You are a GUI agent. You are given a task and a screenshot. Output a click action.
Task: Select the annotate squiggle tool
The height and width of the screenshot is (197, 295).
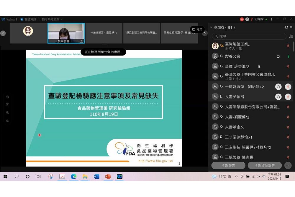(x=8, y=97)
